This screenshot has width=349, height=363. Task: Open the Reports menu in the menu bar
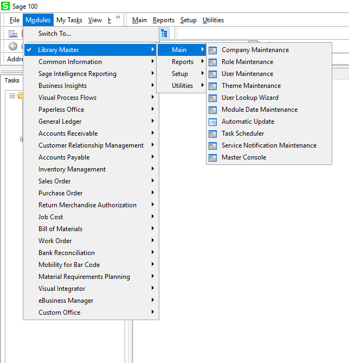[x=164, y=20]
